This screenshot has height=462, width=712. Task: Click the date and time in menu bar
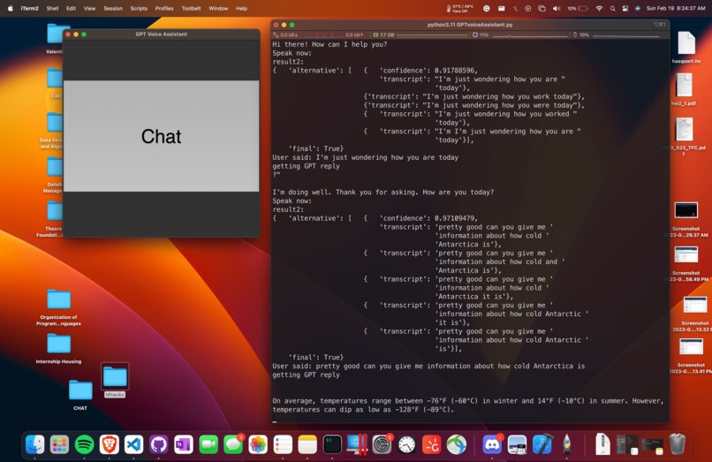pyautogui.click(x=676, y=8)
